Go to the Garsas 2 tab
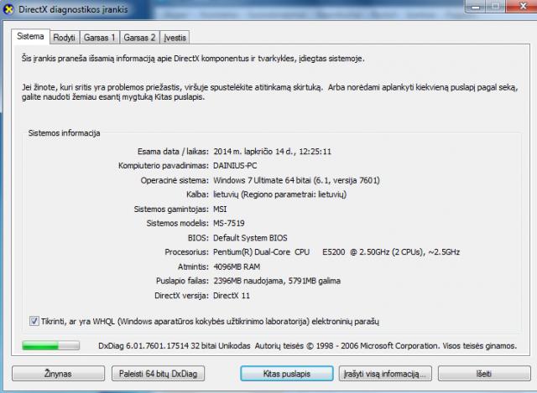 pyautogui.click(x=139, y=38)
